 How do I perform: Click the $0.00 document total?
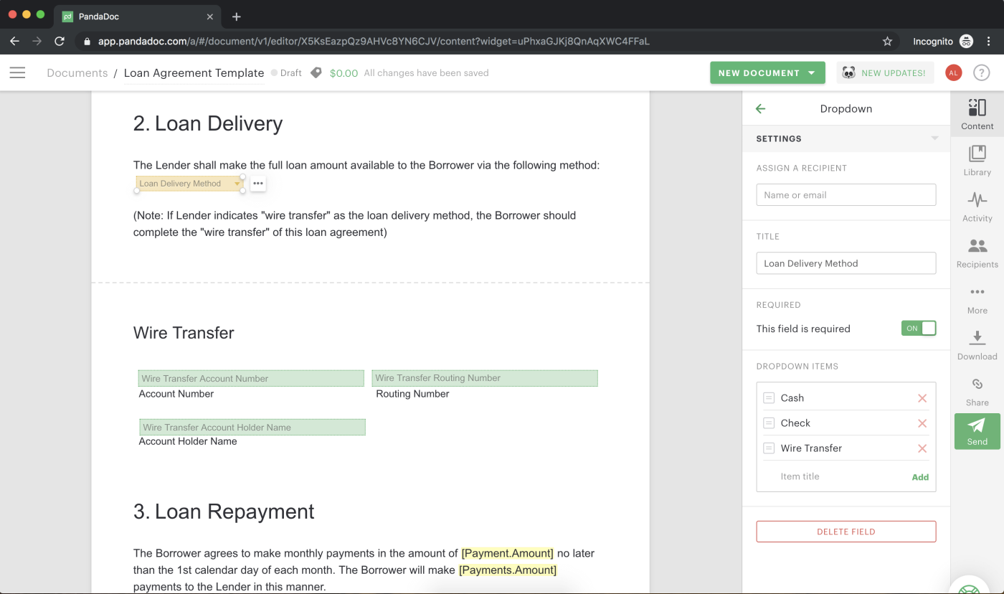coord(344,72)
